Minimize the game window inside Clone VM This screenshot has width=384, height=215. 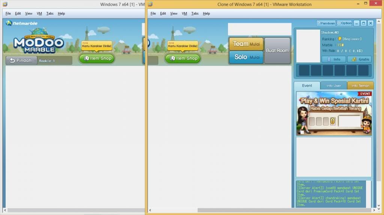pyautogui.click(x=357, y=23)
